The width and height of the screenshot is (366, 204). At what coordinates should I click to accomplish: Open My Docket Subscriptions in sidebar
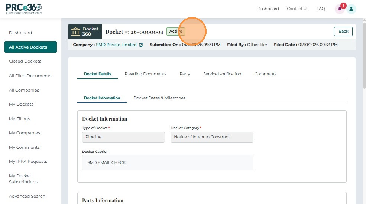click(23, 179)
